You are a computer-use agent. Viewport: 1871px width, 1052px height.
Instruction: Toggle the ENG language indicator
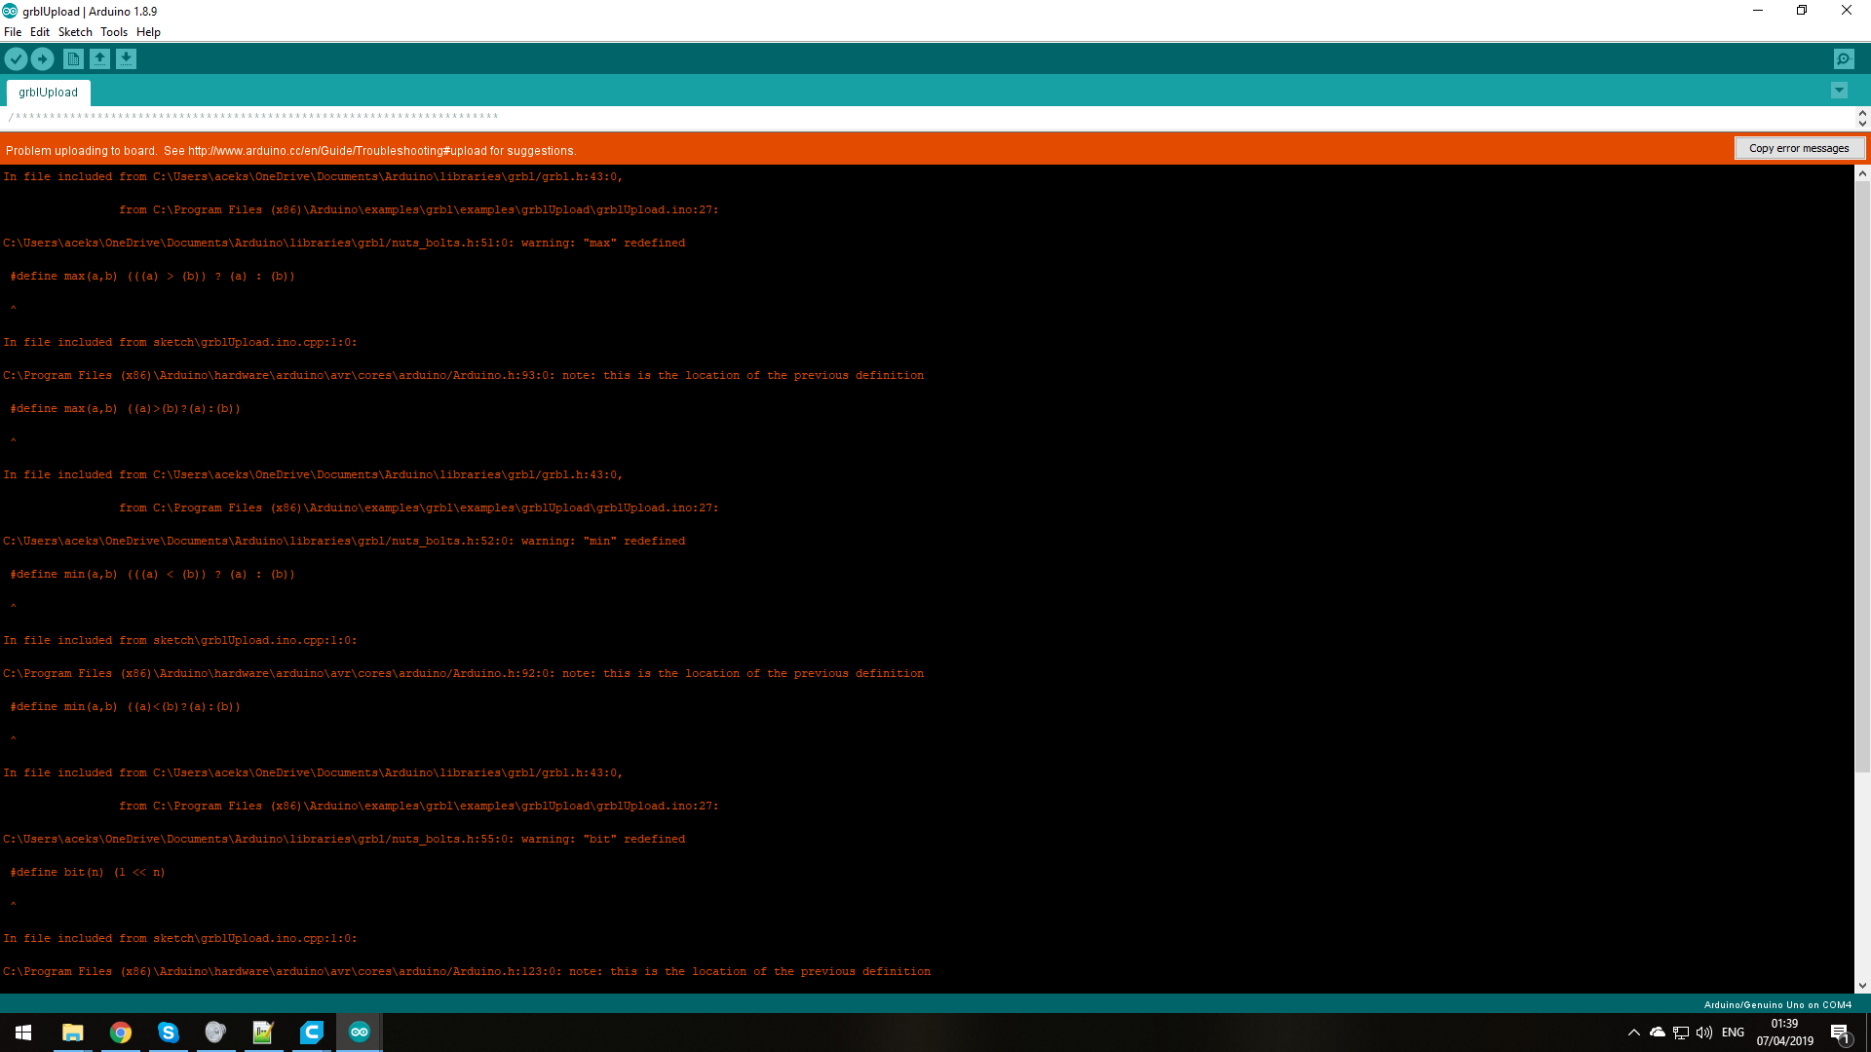pyautogui.click(x=1733, y=1033)
